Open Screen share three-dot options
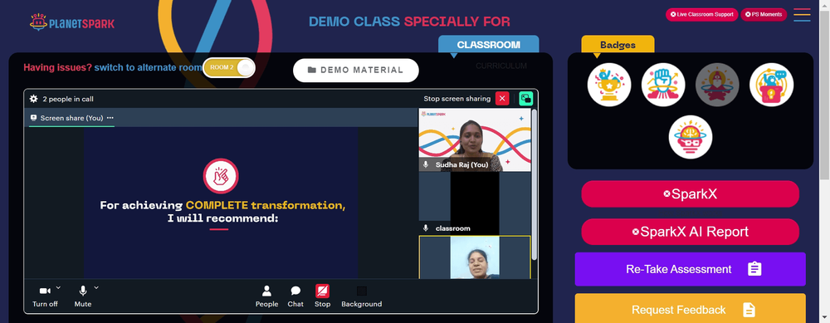The width and height of the screenshot is (830, 323). (x=110, y=118)
